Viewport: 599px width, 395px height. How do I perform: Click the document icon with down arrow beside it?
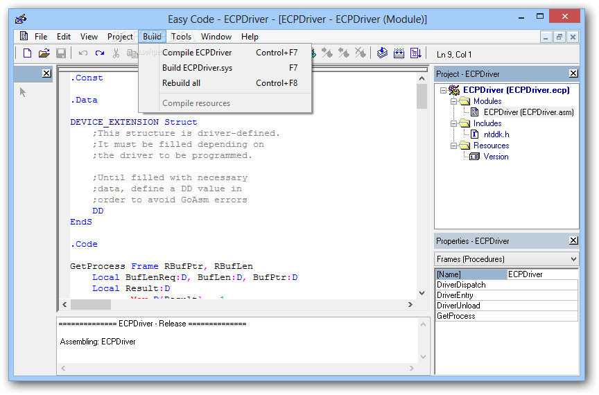[416, 53]
